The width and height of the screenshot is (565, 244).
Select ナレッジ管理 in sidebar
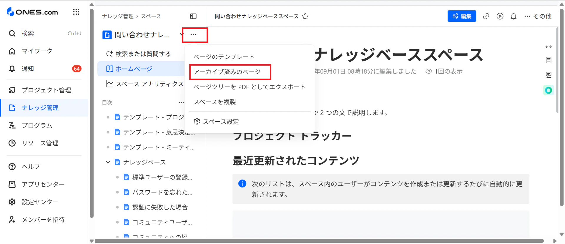click(x=44, y=108)
